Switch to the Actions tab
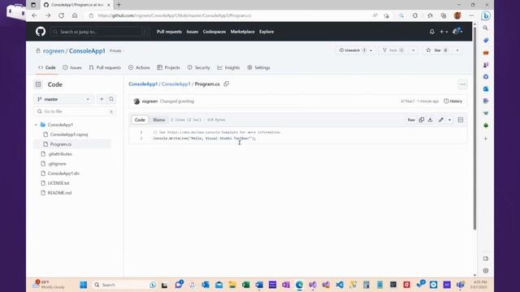The width and height of the screenshot is (520, 292). point(139,67)
